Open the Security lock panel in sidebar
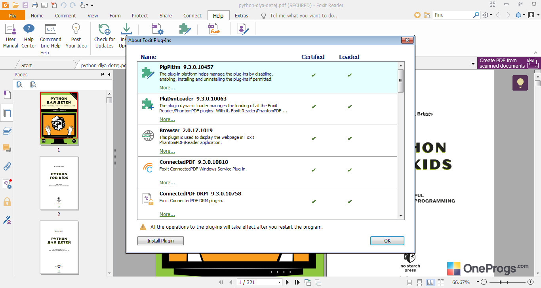541x288 pixels. pyautogui.click(x=7, y=202)
